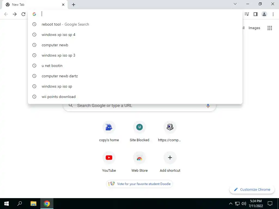This screenshot has width=279, height=209.
Task: Open the Google apps grid
Action: tap(270, 28)
